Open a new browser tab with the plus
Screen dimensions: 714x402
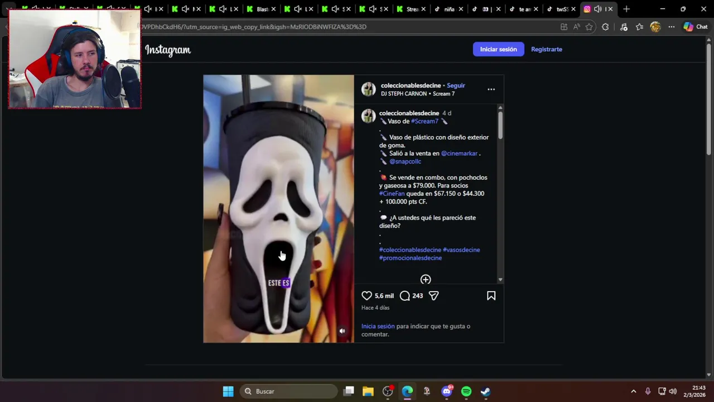[626, 9]
